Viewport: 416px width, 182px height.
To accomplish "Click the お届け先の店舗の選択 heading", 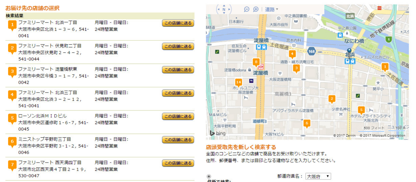I will 32,8.
